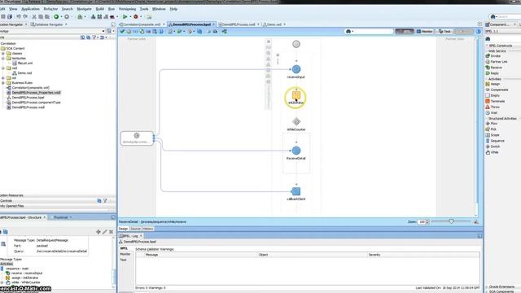Screen dimensions: 521x293
Task: Click the Cut scissors icon in toolbar
Action: pyautogui.click(x=34, y=16)
